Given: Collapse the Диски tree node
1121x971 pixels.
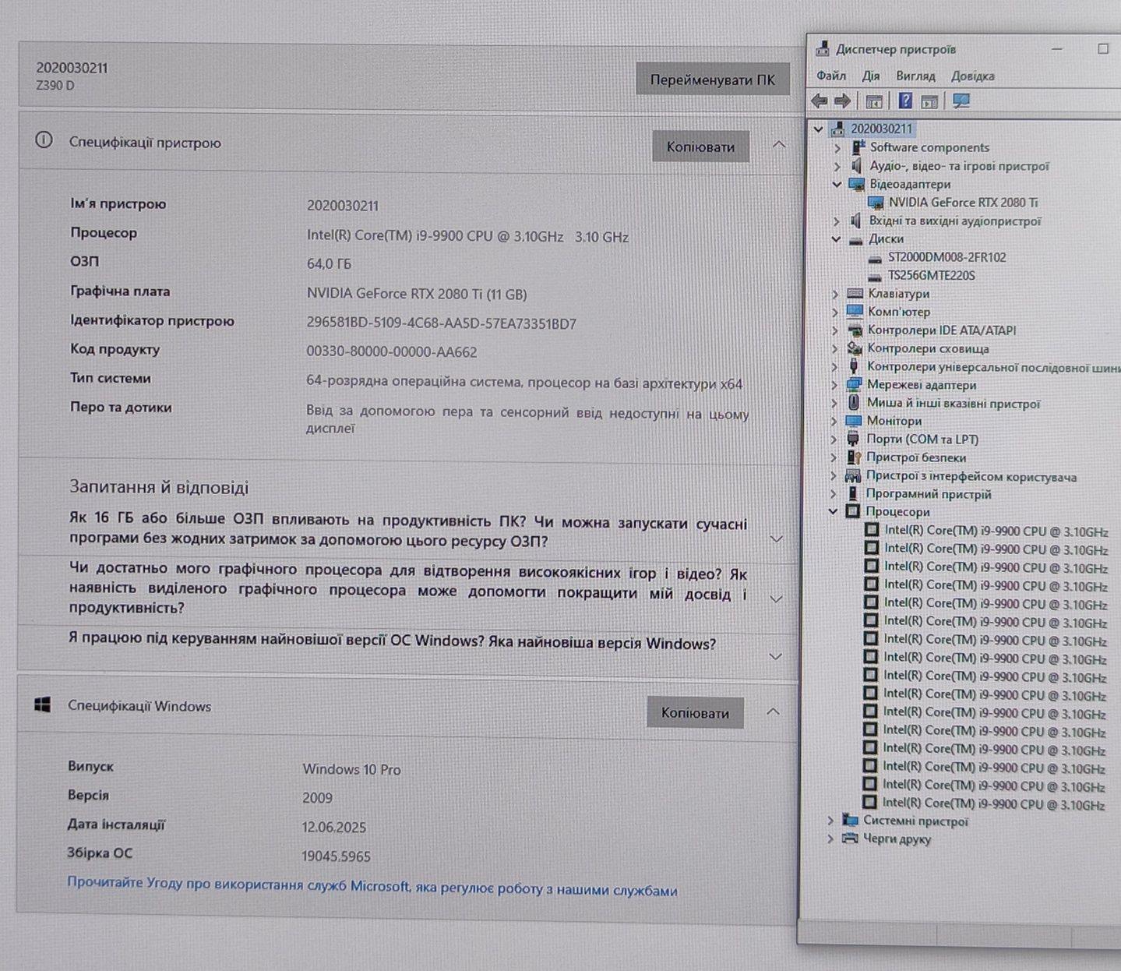Looking at the screenshot, I should (836, 239).
